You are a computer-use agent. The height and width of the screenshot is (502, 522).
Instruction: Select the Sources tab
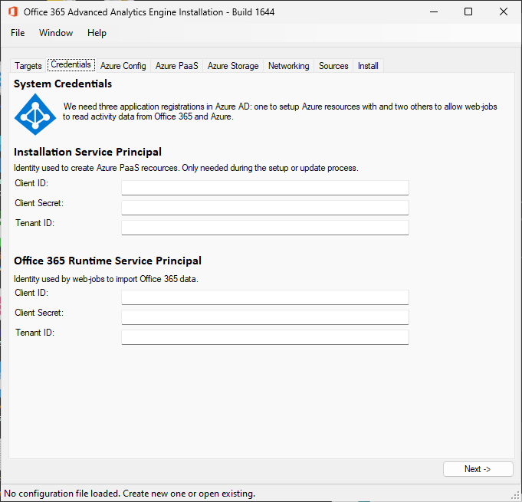[x=333, y=66]
